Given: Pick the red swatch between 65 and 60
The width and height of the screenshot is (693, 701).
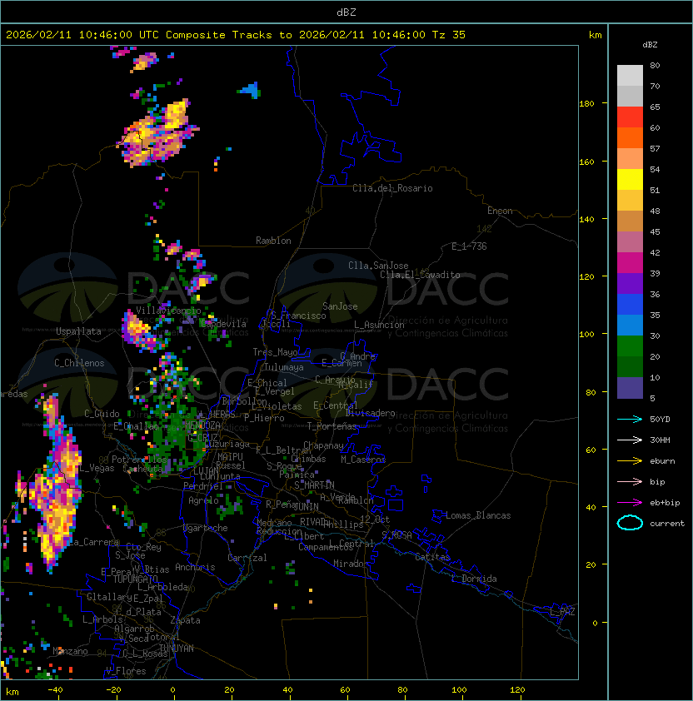Looking at the screenshot, I should click(x=630, y=117).
